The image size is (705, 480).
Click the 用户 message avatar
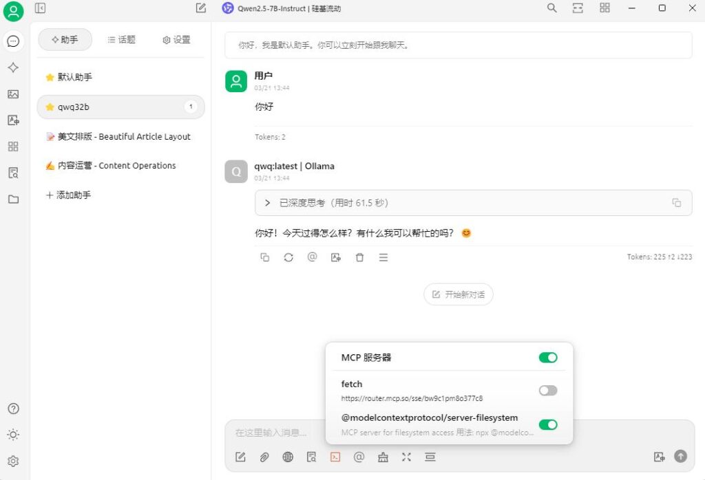236,81
